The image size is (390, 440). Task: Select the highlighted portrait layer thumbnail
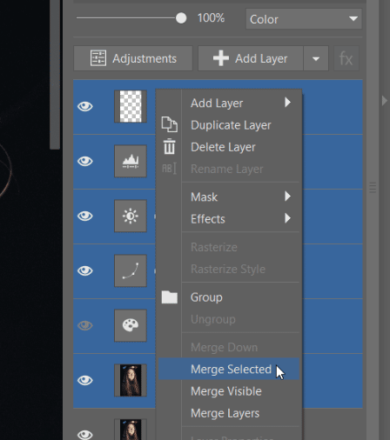pyautogui.click(x=131, y=380)
